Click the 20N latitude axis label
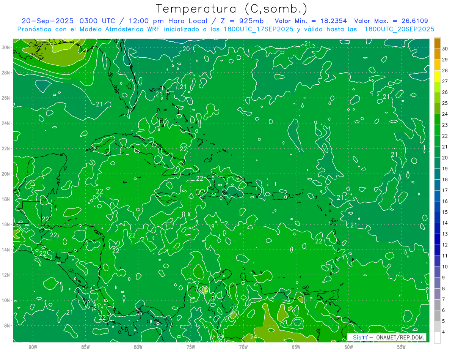455x352 pixels. 6,174
